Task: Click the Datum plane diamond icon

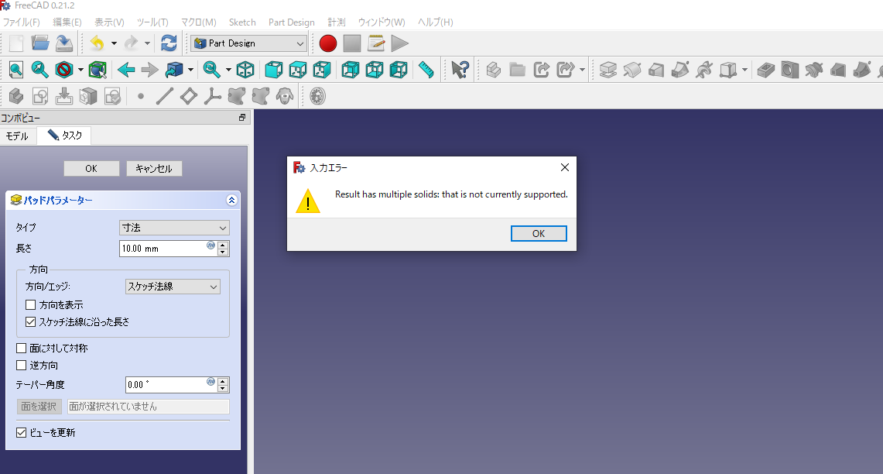Action: 189,96
